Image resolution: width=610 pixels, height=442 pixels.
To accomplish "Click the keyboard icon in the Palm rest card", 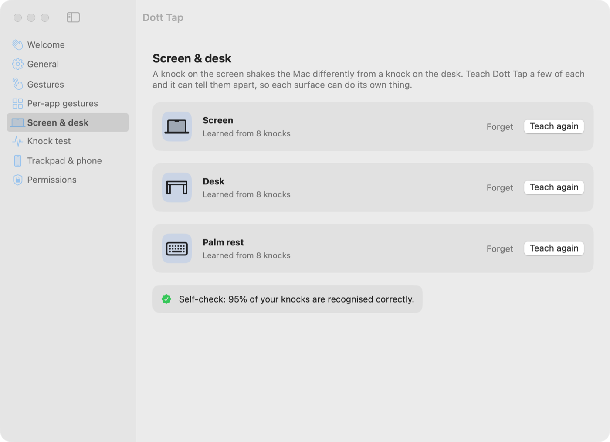I will pyautogui.click(x=177, y=248).
